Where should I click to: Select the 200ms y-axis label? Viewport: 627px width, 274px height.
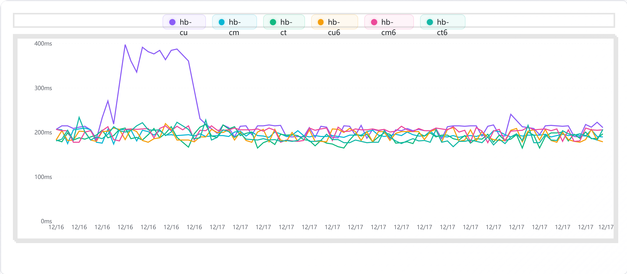(x=43, y=133)
